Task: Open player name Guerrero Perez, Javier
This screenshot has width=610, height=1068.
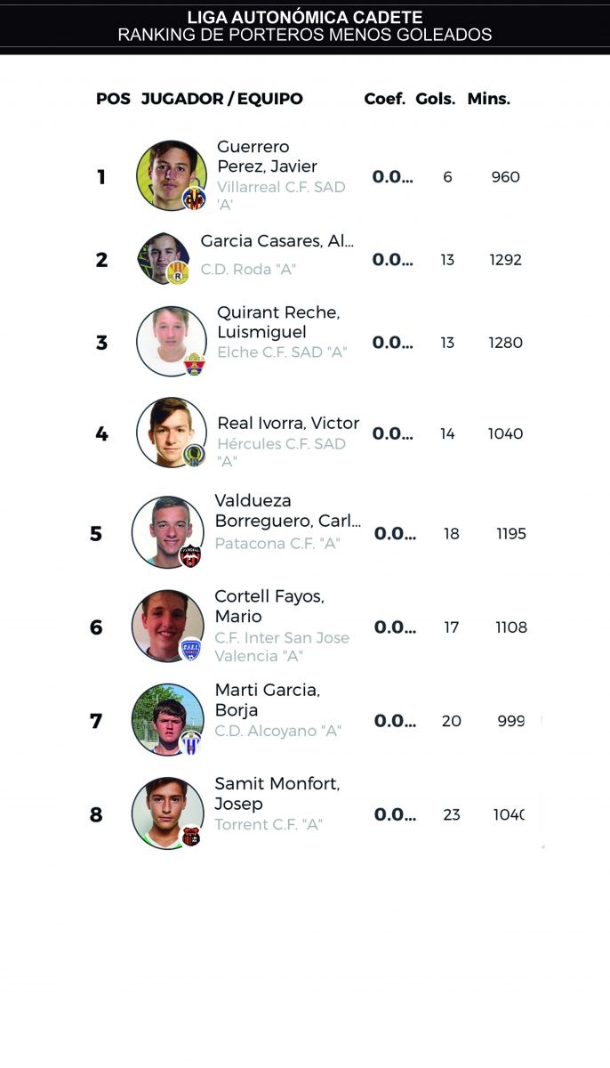Action: 267,157
